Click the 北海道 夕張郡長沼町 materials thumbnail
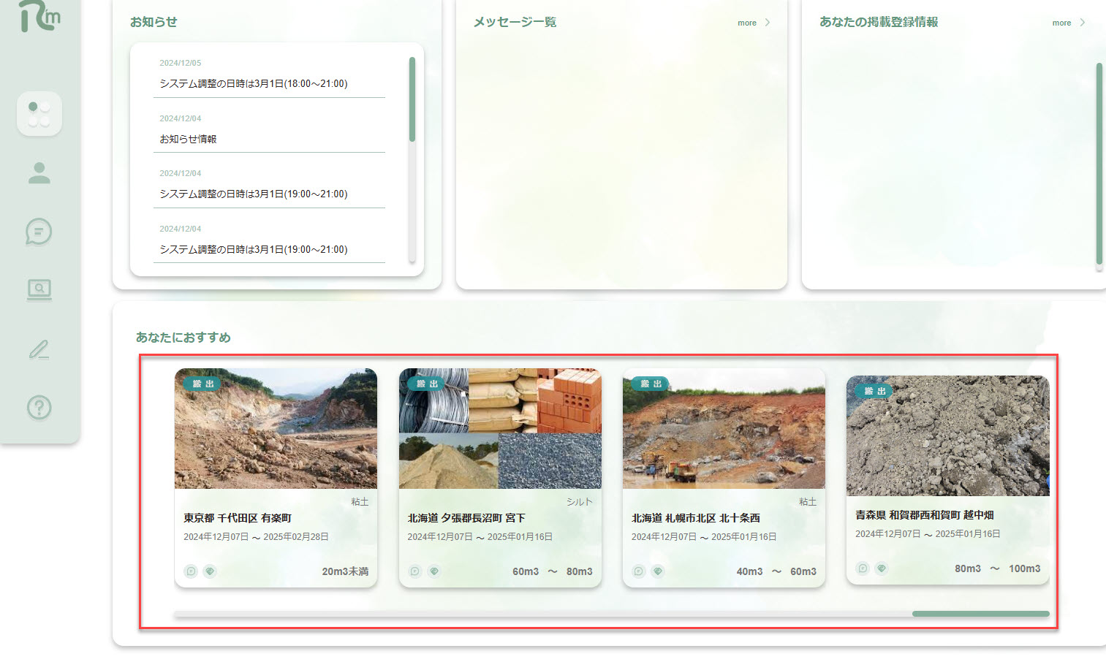This screenshot has width=1106, height=662. (x=500, y=428)
